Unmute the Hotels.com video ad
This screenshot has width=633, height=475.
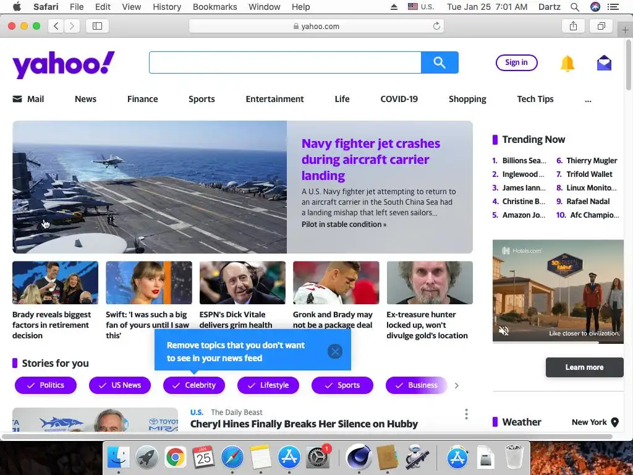[x=503, y=332]
